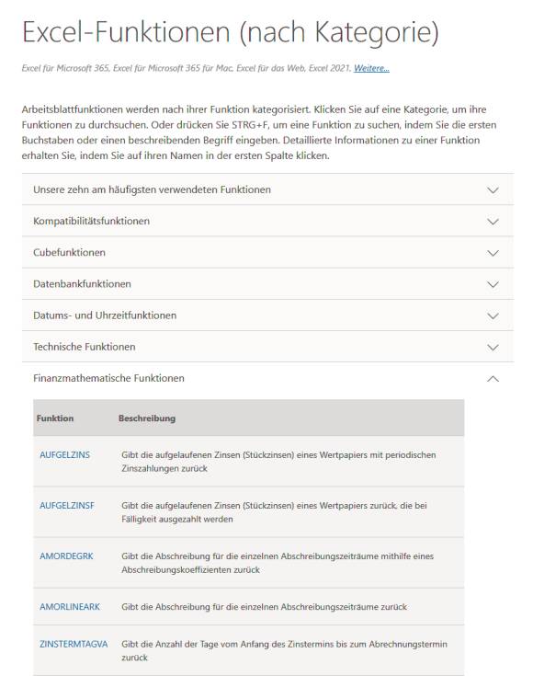The height and width of the screenshot is (676, 533).
Task: Click the chevron next to Cubefunktionen
Action: (x=493, y=253)
